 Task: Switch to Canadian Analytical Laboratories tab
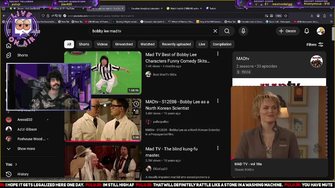pyautogui.click(x=145, y=9)
